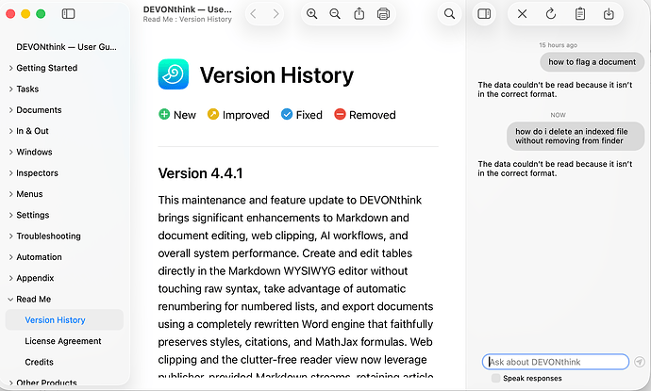Save the chat with the download icon
The height and width of the screenshot is (391, 651).
tap(609, 14)
